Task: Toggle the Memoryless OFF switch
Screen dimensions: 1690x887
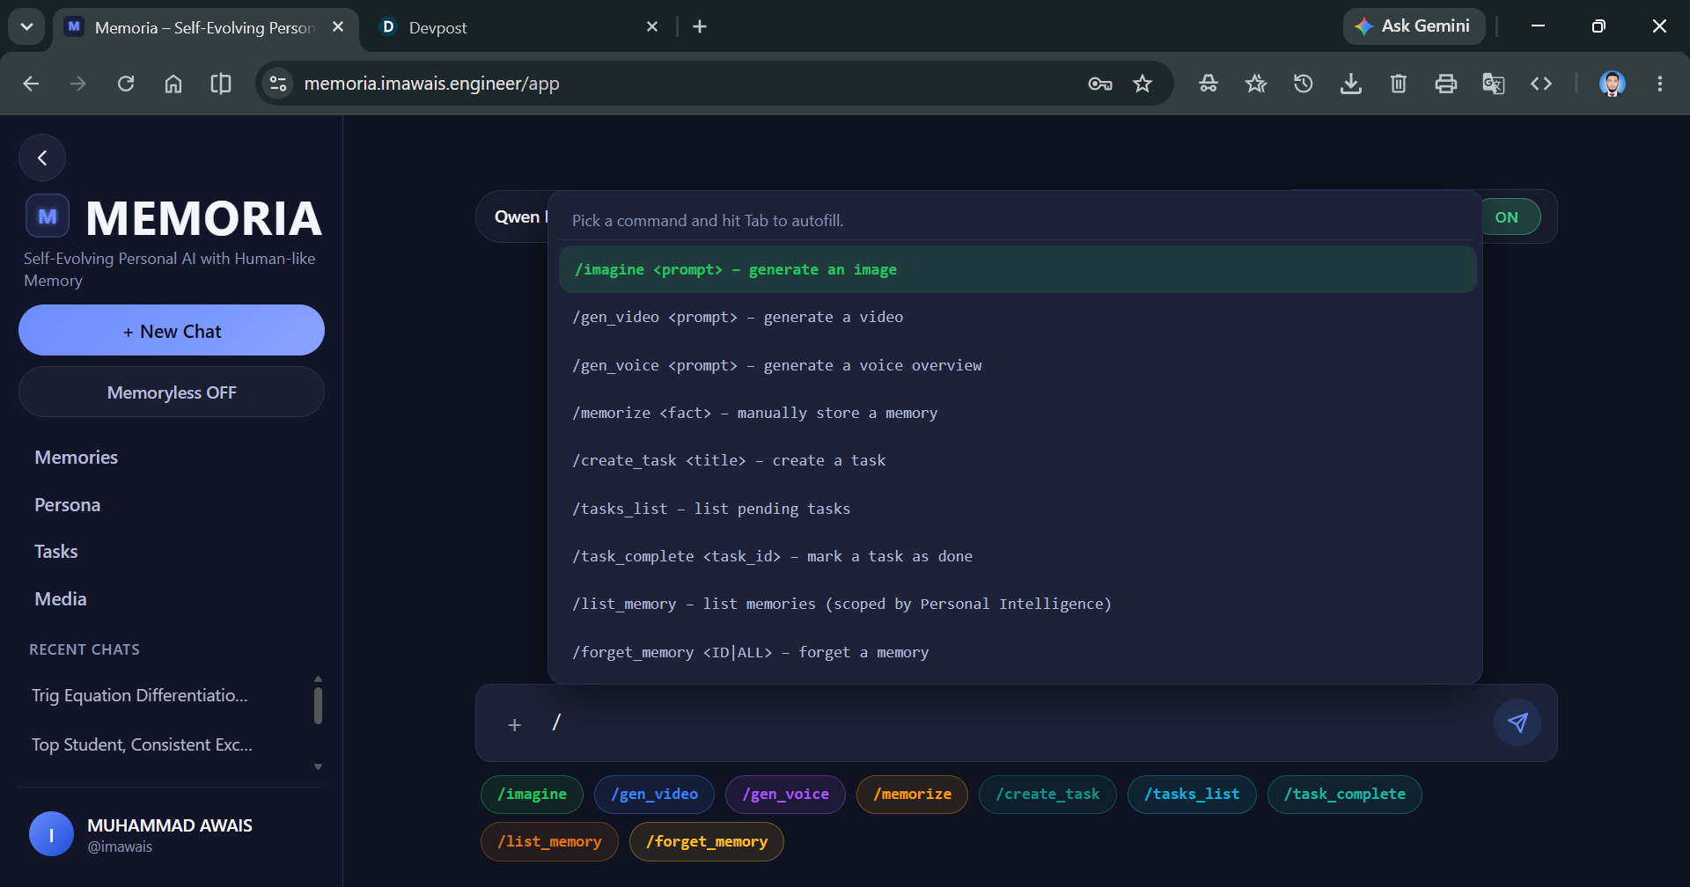Action: [172, 392]
